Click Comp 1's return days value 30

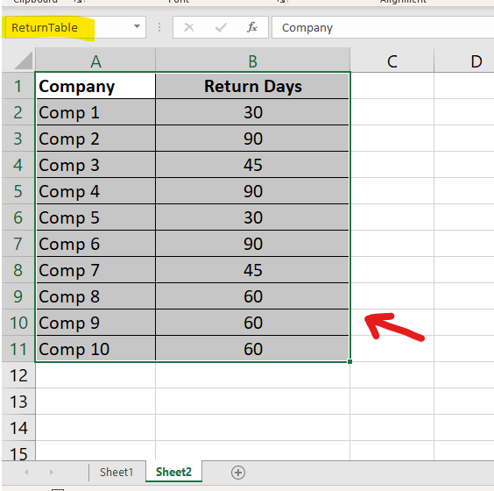click(252, 112)
